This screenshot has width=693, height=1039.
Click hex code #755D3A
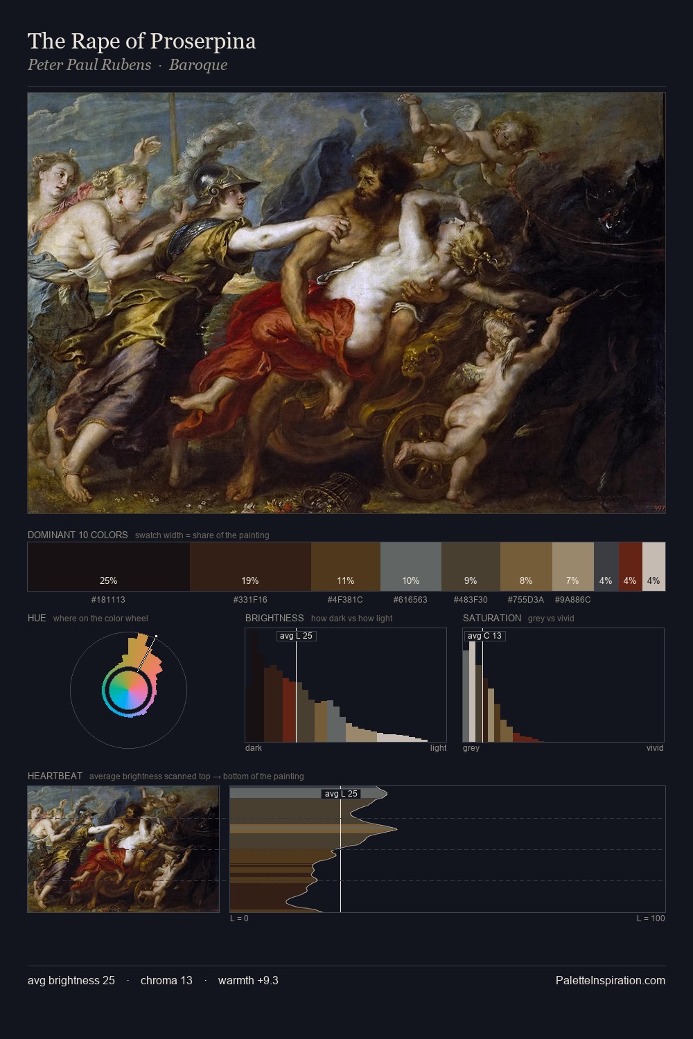point(526,600)
